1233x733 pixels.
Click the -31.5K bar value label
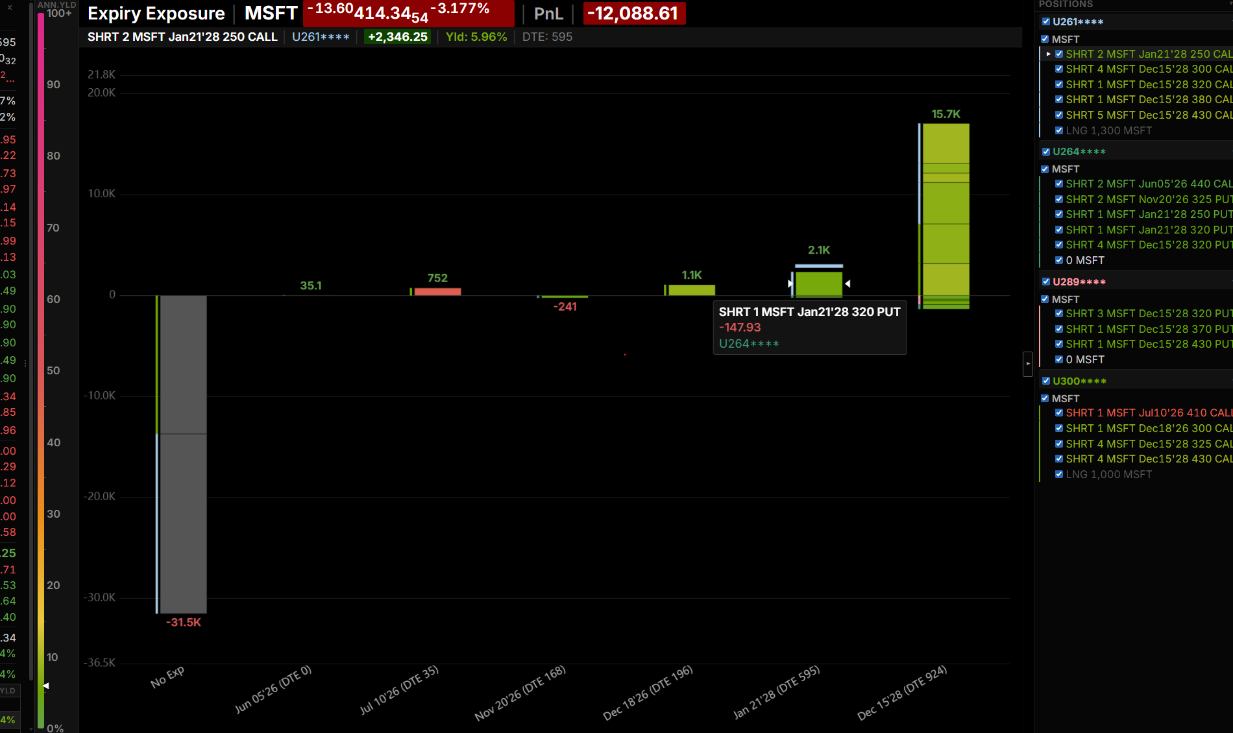click(184, 622)
